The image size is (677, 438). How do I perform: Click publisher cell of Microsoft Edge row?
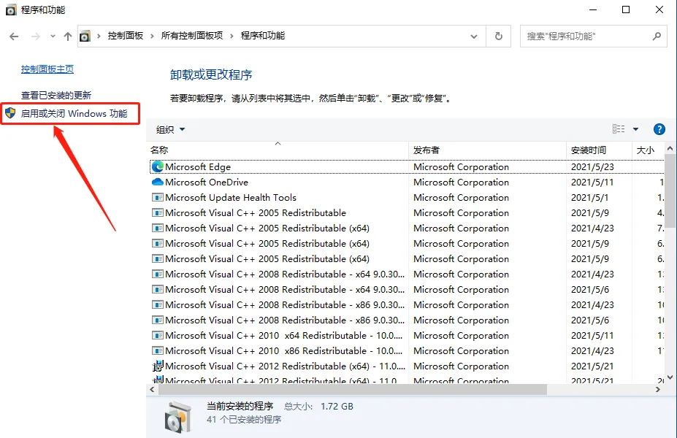tap(461, 166)
